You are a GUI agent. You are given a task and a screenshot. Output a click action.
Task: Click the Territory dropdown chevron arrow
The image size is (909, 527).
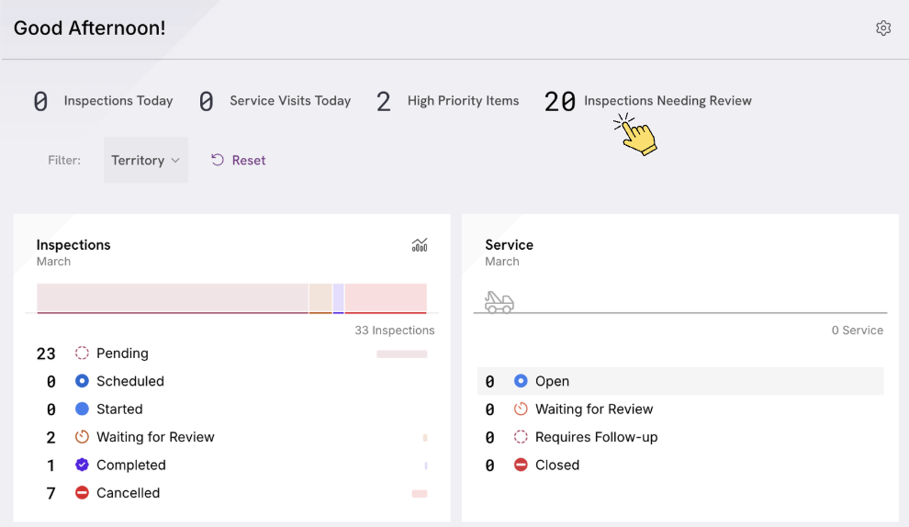tap(175, 161)
